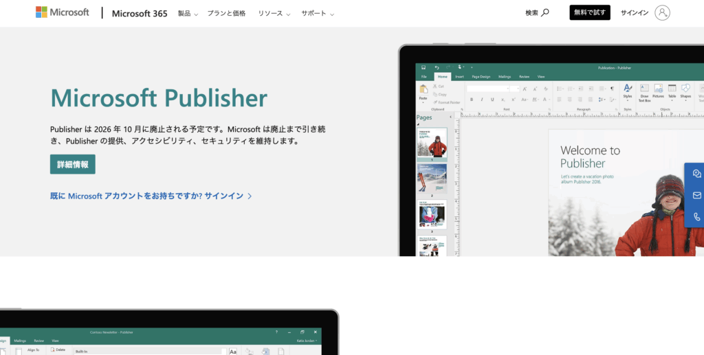Click the Format Painter command
Viewport: 704px width, 355px height.
click(447, 102)
